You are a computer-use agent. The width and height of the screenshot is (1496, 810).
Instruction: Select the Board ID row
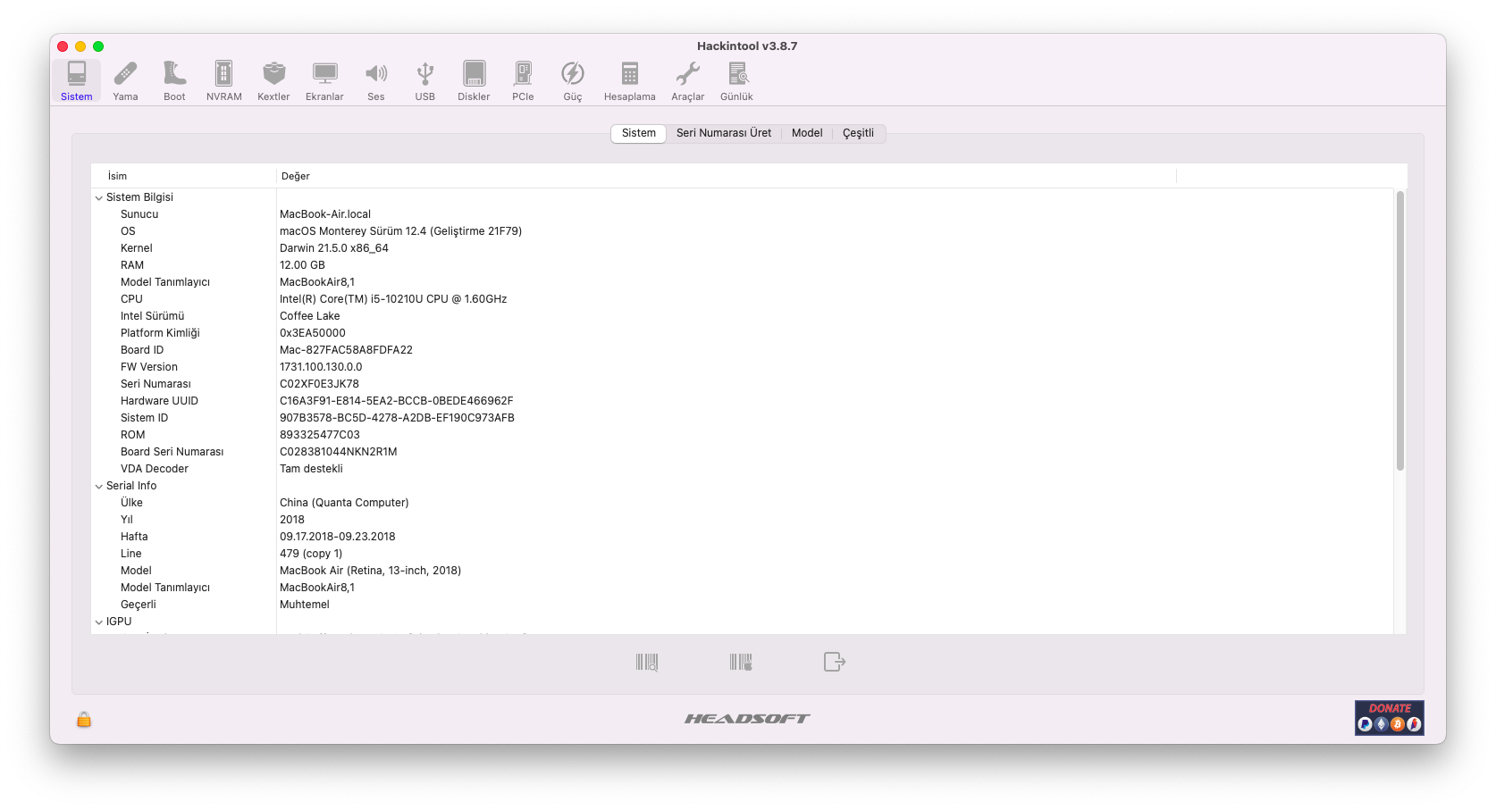[x=743, y=350]
